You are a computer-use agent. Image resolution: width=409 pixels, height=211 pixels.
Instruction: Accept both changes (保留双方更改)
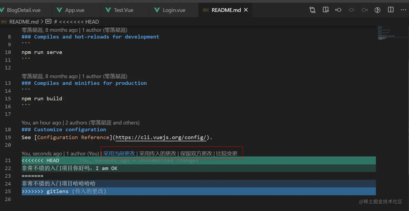point(196,154)
